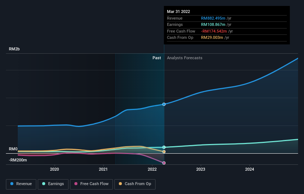Toggle the Cash From Op legend button

135,184
